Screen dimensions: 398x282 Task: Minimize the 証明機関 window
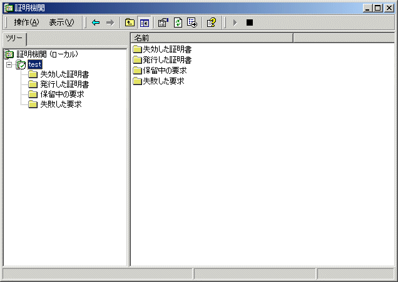(x=367, y=8)
